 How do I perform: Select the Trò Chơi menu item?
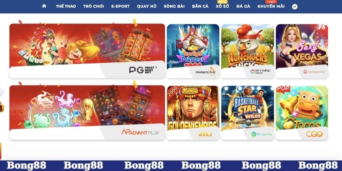point(93,6)
